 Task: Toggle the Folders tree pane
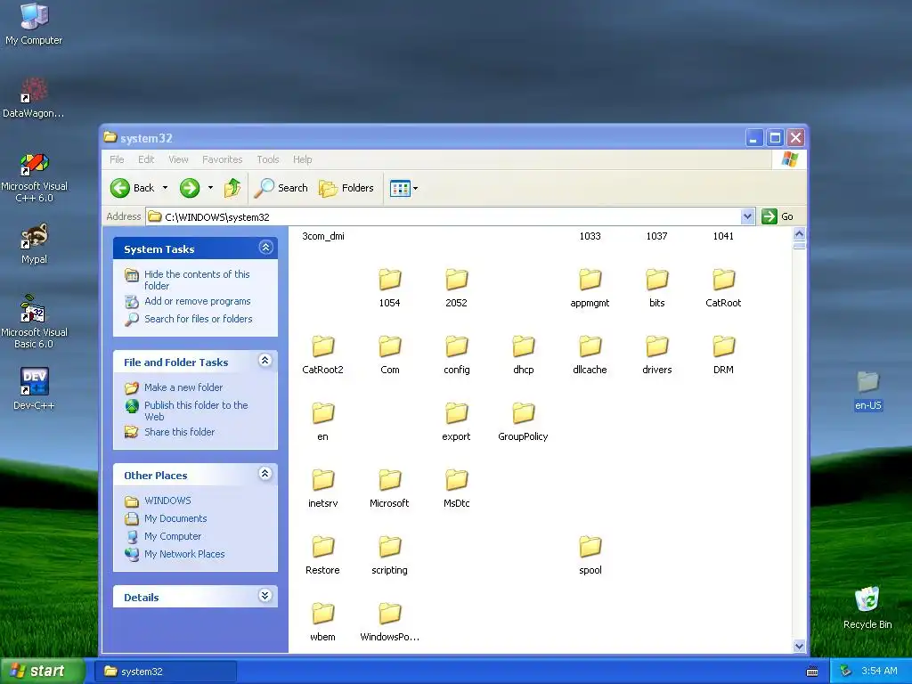pyautogui.click(x=346, y=188)
